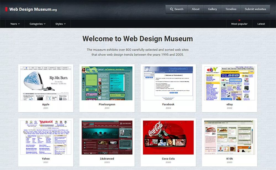Click the Pixelsurgeon title link
Viewport: 276px width, 170px height.
[x=107, y=104]
